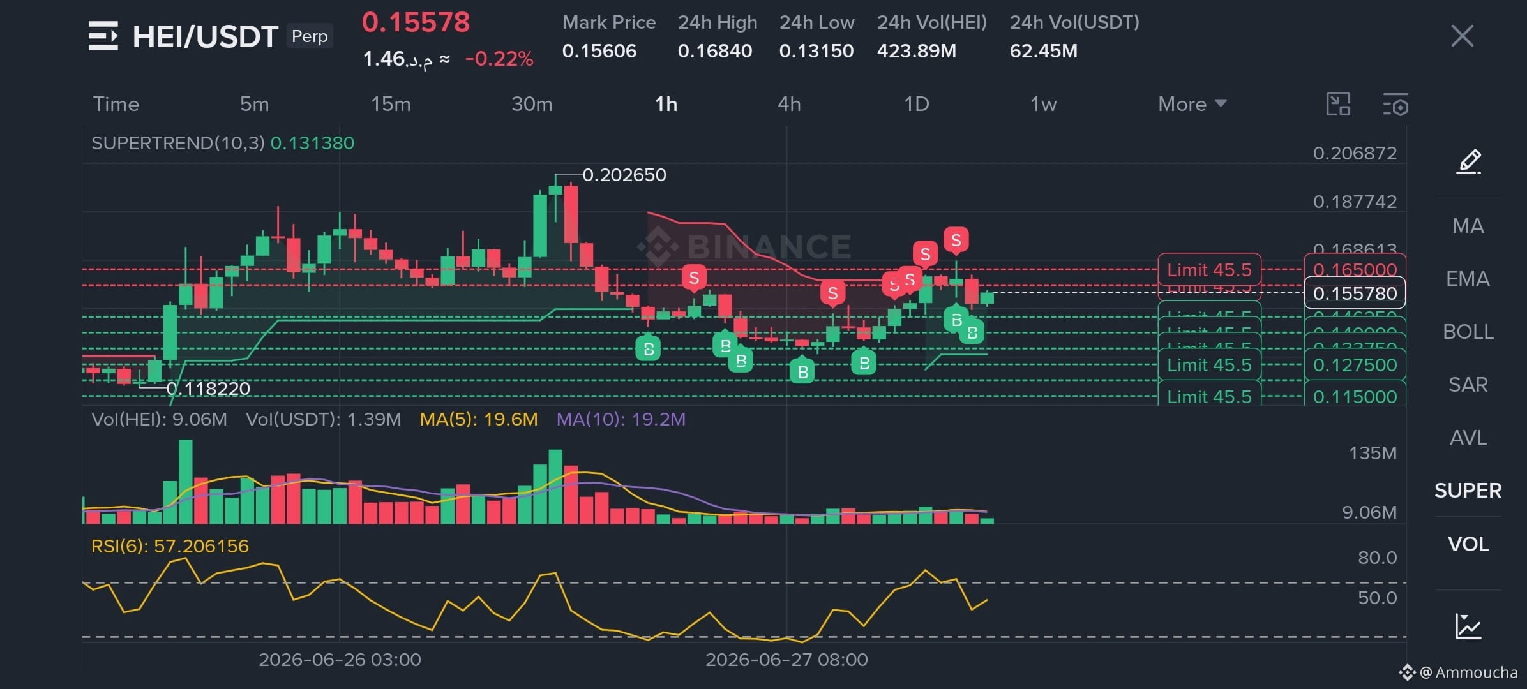
Task: Select the current price tag 0.155780
Action: 1355,293
